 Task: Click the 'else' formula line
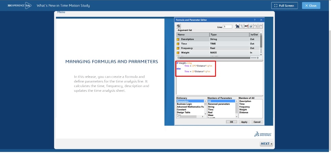[179, 69]
